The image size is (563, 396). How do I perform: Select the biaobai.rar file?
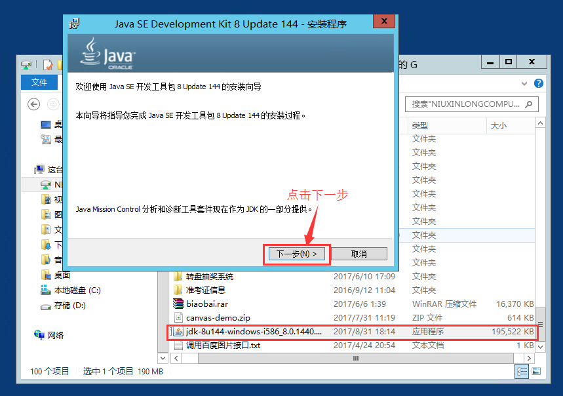tap(207, 304)
